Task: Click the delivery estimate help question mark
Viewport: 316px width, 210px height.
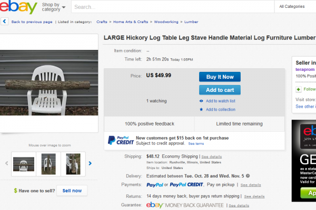Action: 248,176
